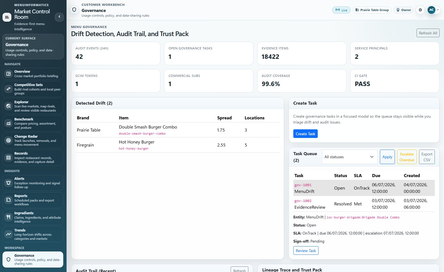Viewport: 444px width, 272px height.
Task: Click the loc-burger-brigade entity code
Action: coord(363,217)
